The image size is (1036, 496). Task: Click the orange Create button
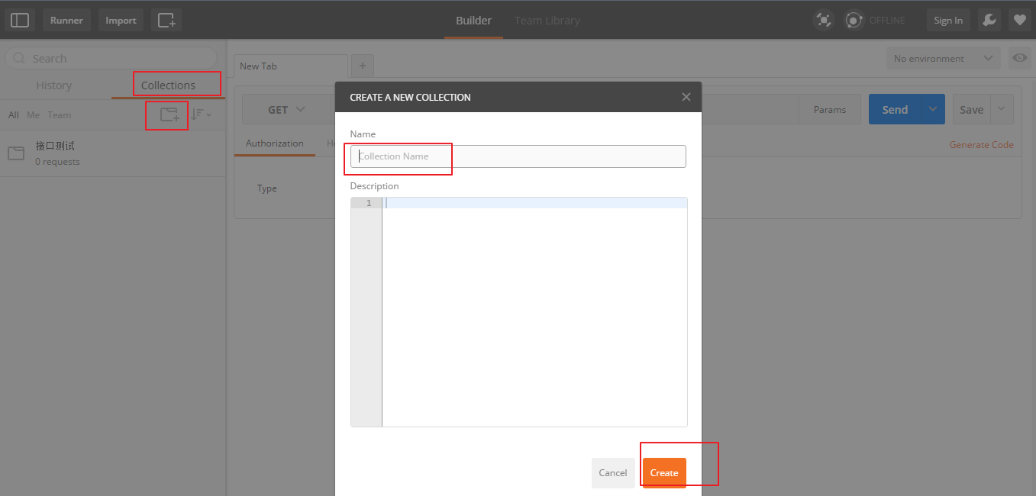point(664,473)
